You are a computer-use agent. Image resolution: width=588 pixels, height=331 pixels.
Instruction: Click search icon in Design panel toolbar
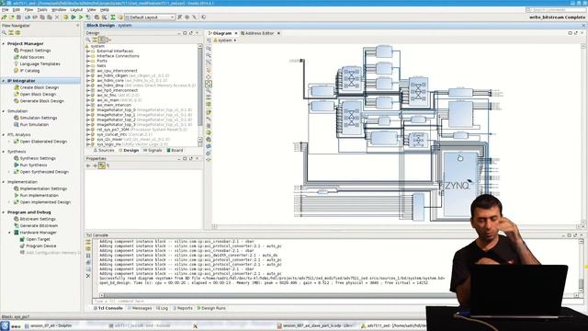click(x=88, y=40)
